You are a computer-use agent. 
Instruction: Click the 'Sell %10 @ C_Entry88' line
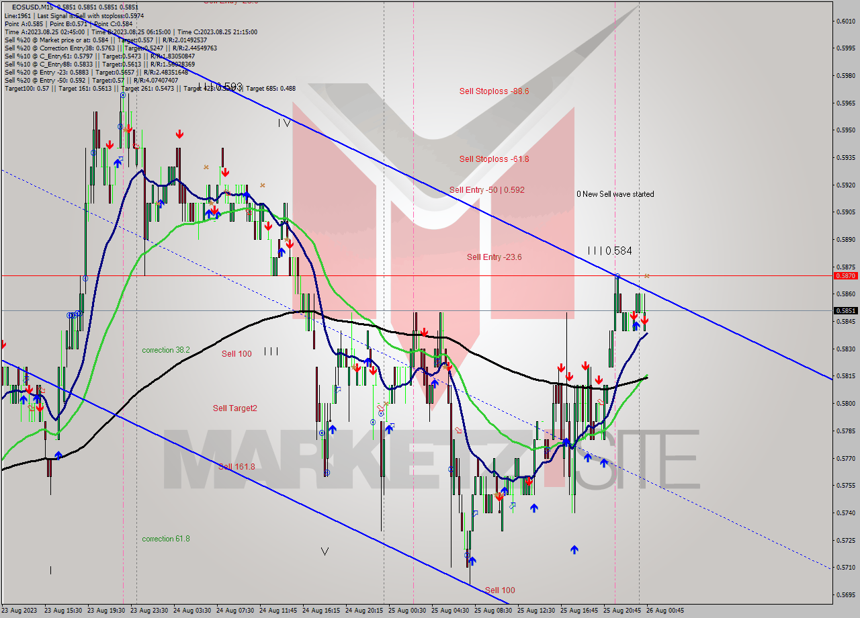point(99,64)
